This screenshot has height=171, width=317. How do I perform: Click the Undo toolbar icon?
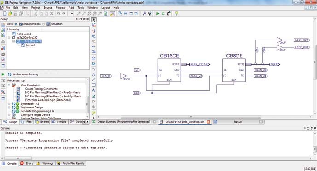click(x=58, y=13)
